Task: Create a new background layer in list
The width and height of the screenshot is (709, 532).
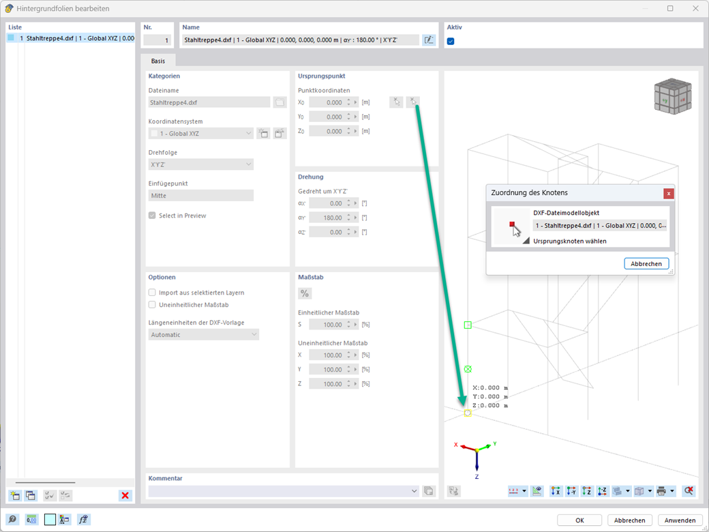Action: pyautogui.click(x=16, y=495)
